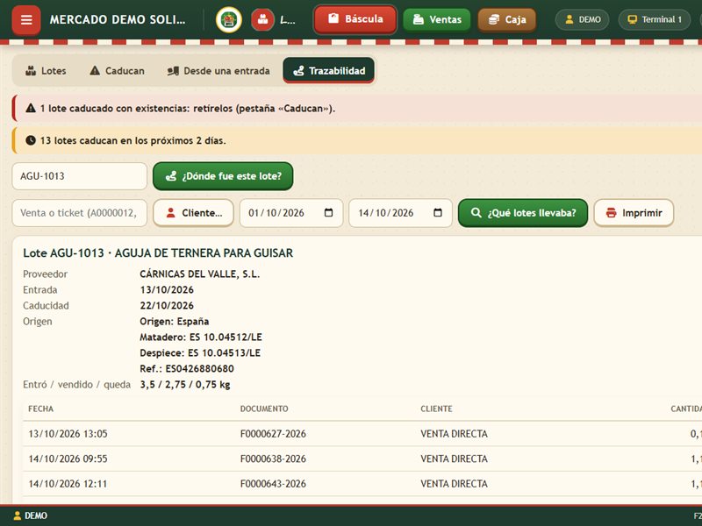Open the Caja cash register
The image size is (702, 526).
(507, 19)
